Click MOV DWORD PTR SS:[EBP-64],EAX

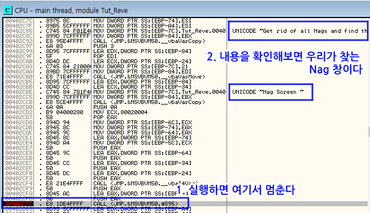142,132
